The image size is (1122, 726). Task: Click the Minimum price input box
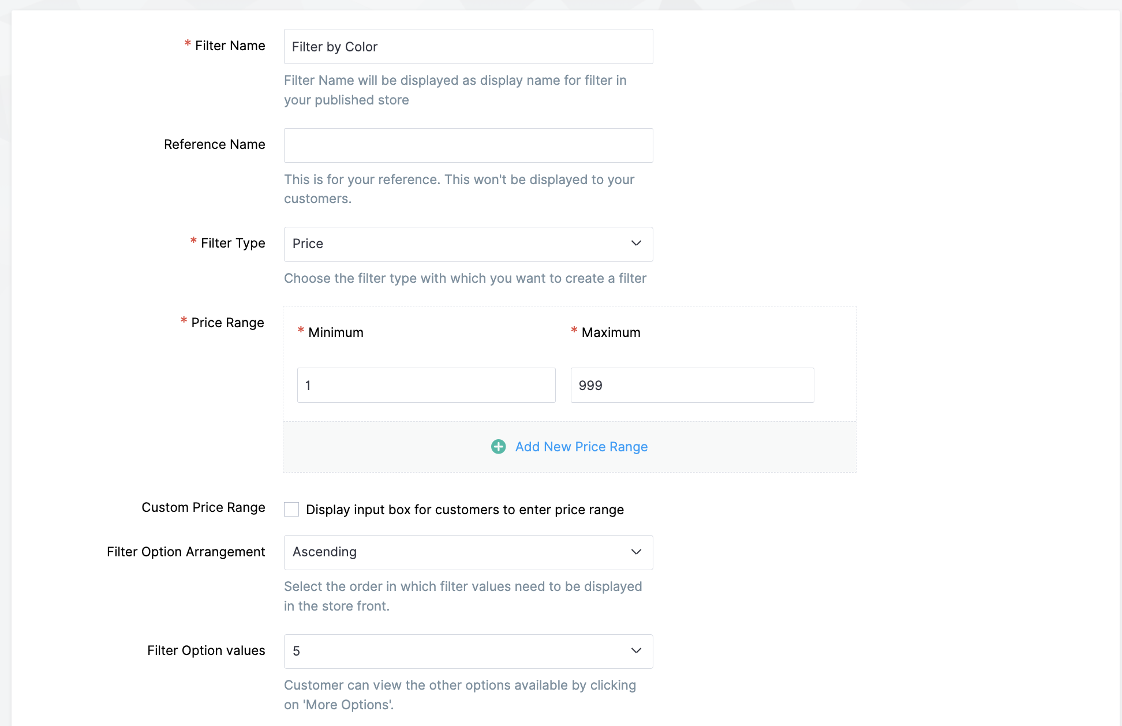(x=426, y=385)
